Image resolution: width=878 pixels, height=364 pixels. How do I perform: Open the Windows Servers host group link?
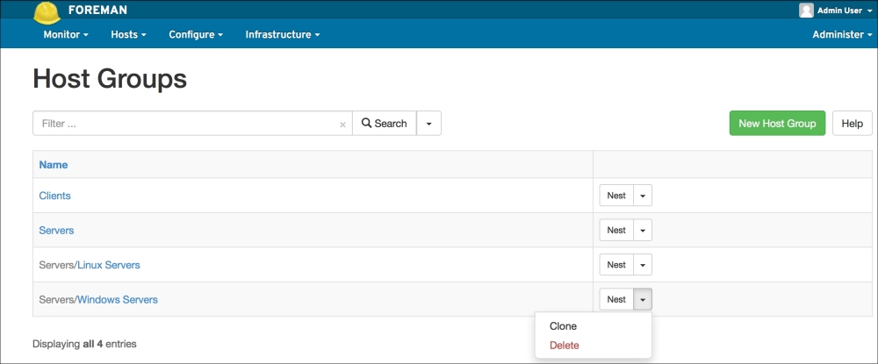click(118, 300)
